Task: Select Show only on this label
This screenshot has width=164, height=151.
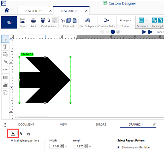Action: (x=119, y=147)
